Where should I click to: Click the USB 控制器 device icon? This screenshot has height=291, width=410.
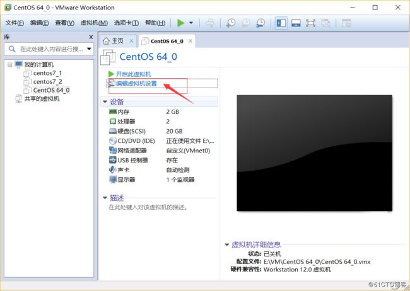[112, 160]
